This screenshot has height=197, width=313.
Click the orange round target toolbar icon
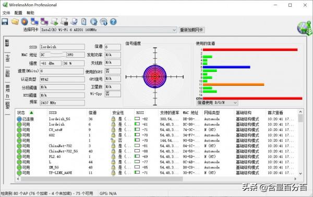(25, 21)
